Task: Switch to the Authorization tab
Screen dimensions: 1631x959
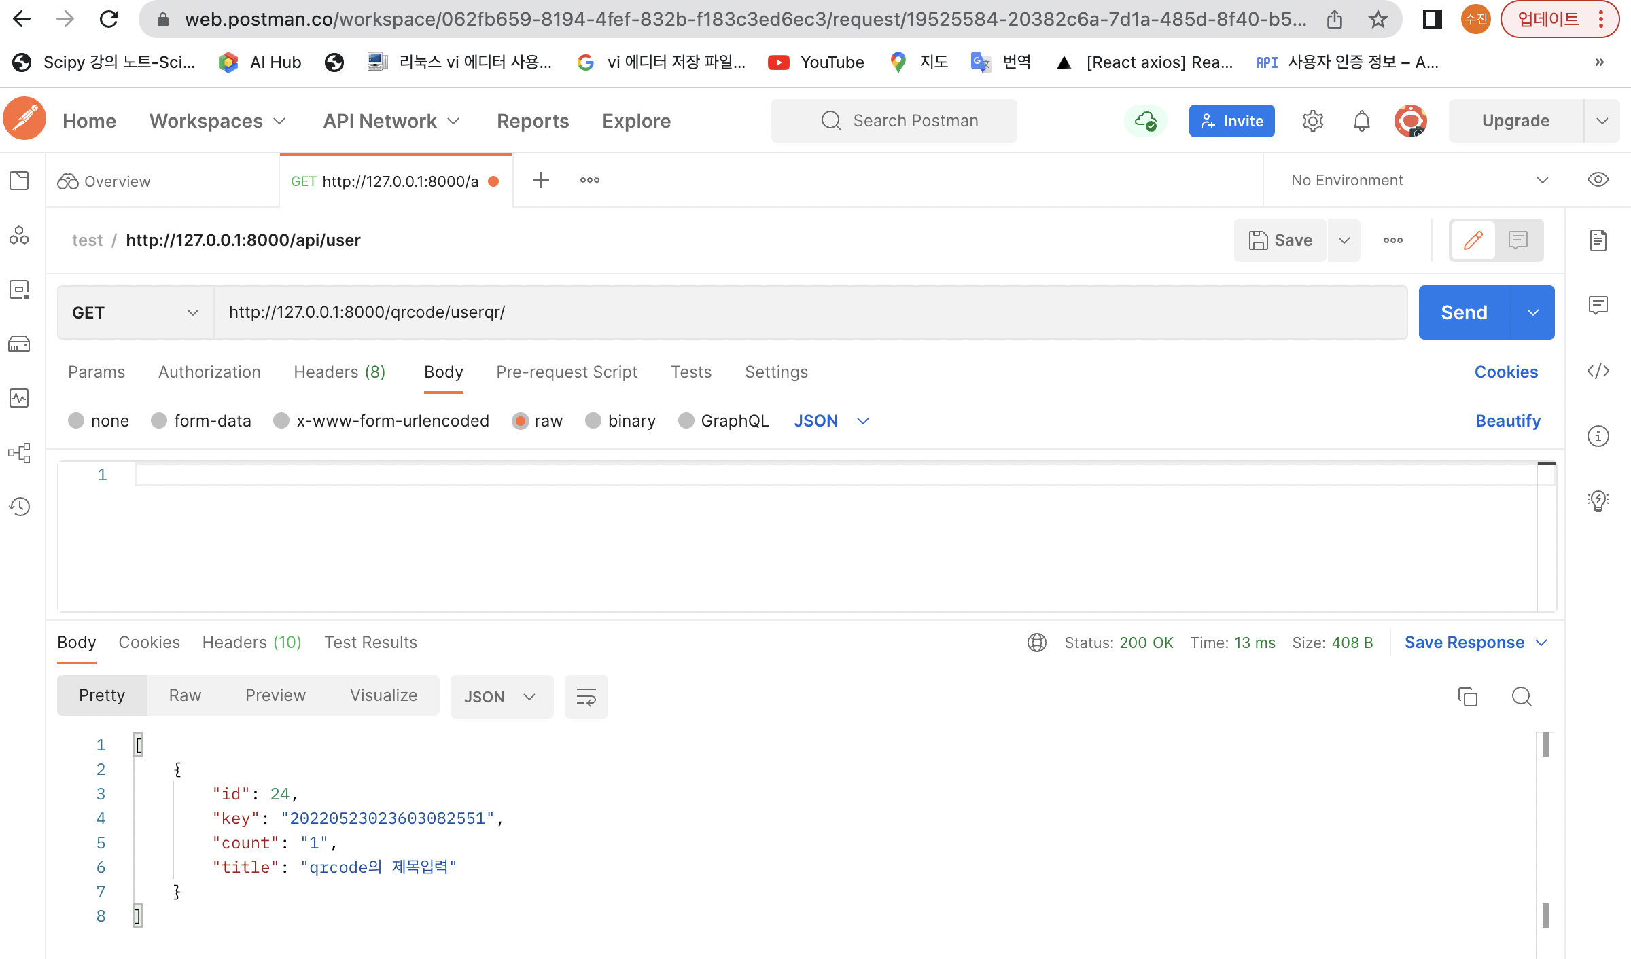Action: 209,372
